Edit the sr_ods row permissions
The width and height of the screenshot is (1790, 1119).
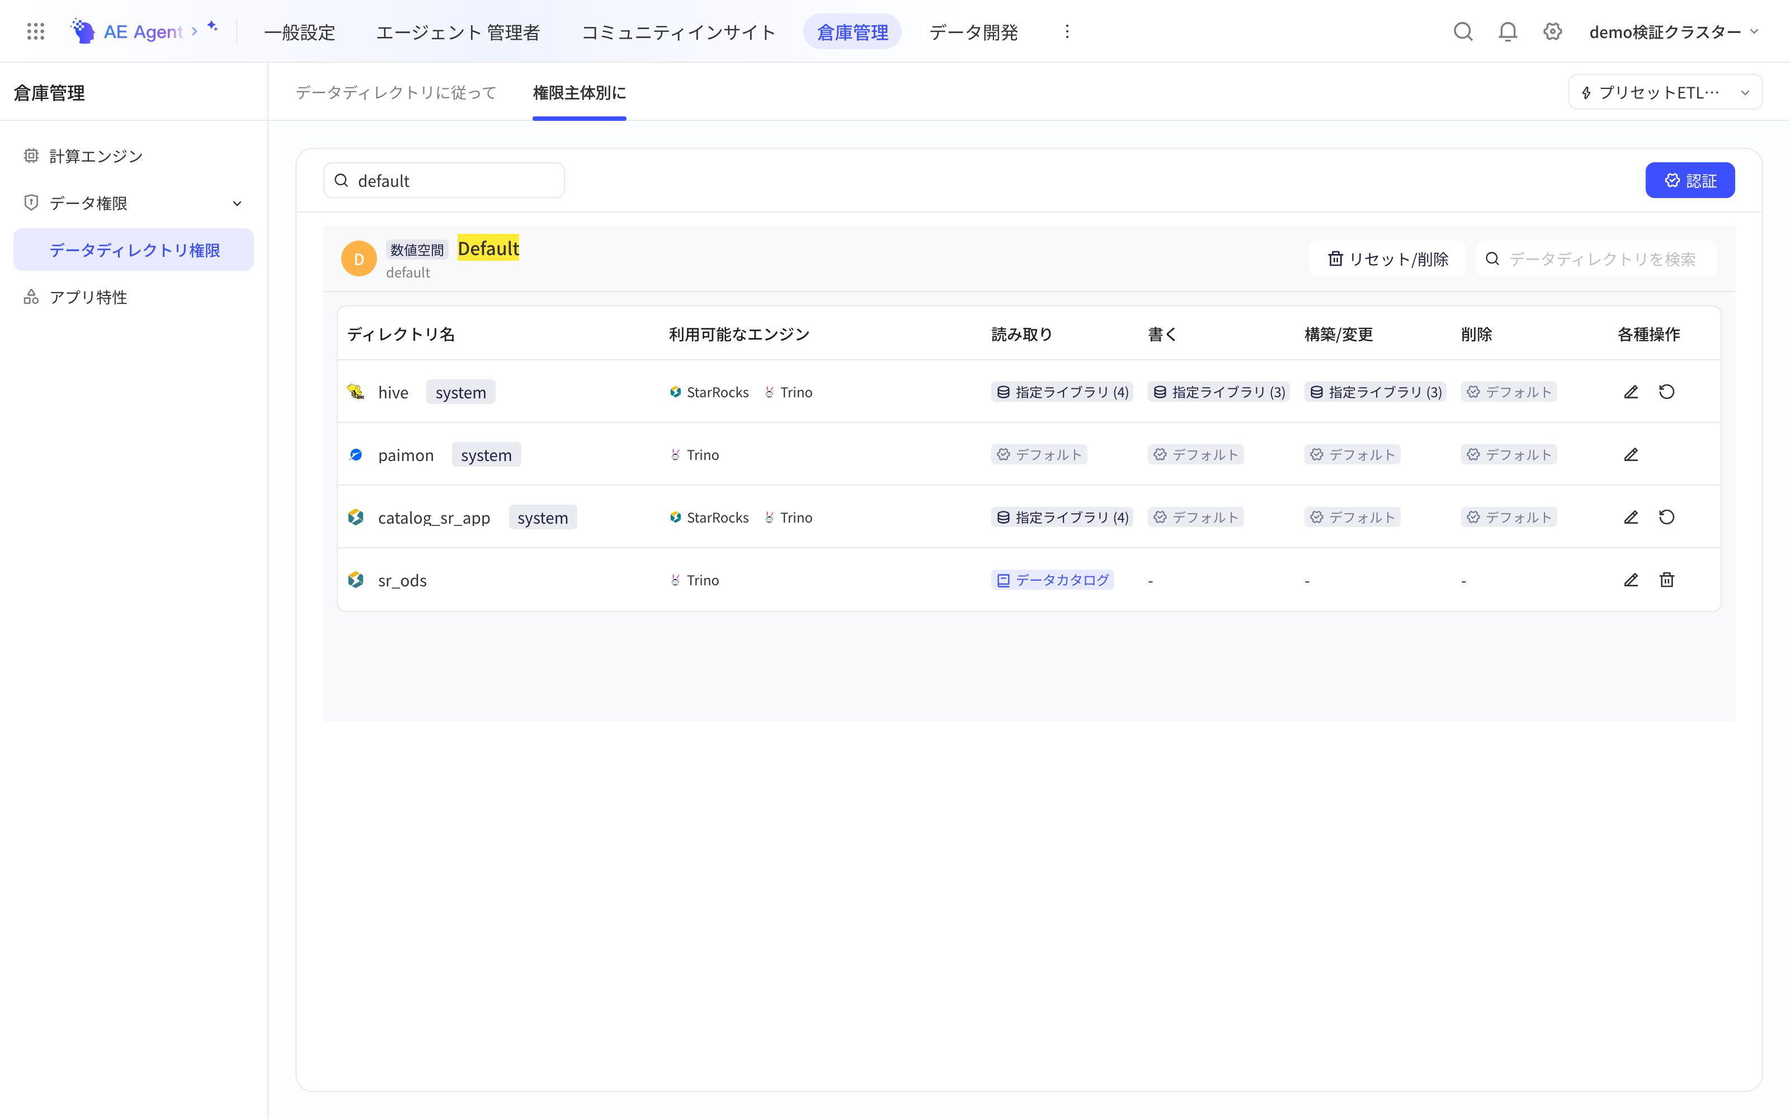pos(1631,580)
